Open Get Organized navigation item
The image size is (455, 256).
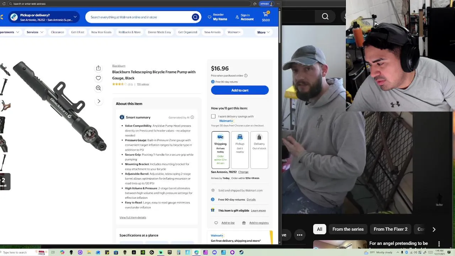coord(188,32)
